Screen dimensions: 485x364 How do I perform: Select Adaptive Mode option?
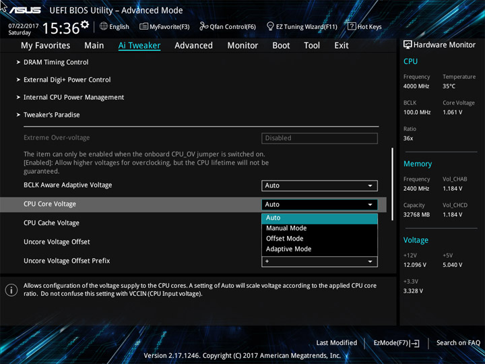tap(319, 249)
